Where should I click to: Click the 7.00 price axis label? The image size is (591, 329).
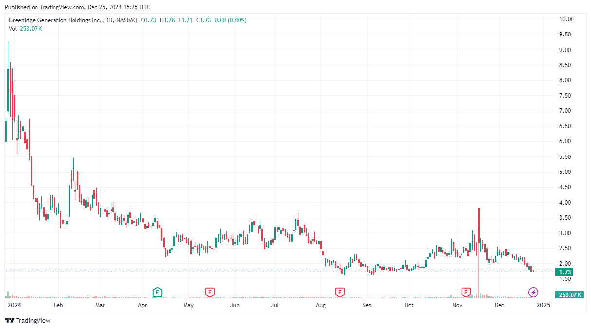(x=565, y=111)
